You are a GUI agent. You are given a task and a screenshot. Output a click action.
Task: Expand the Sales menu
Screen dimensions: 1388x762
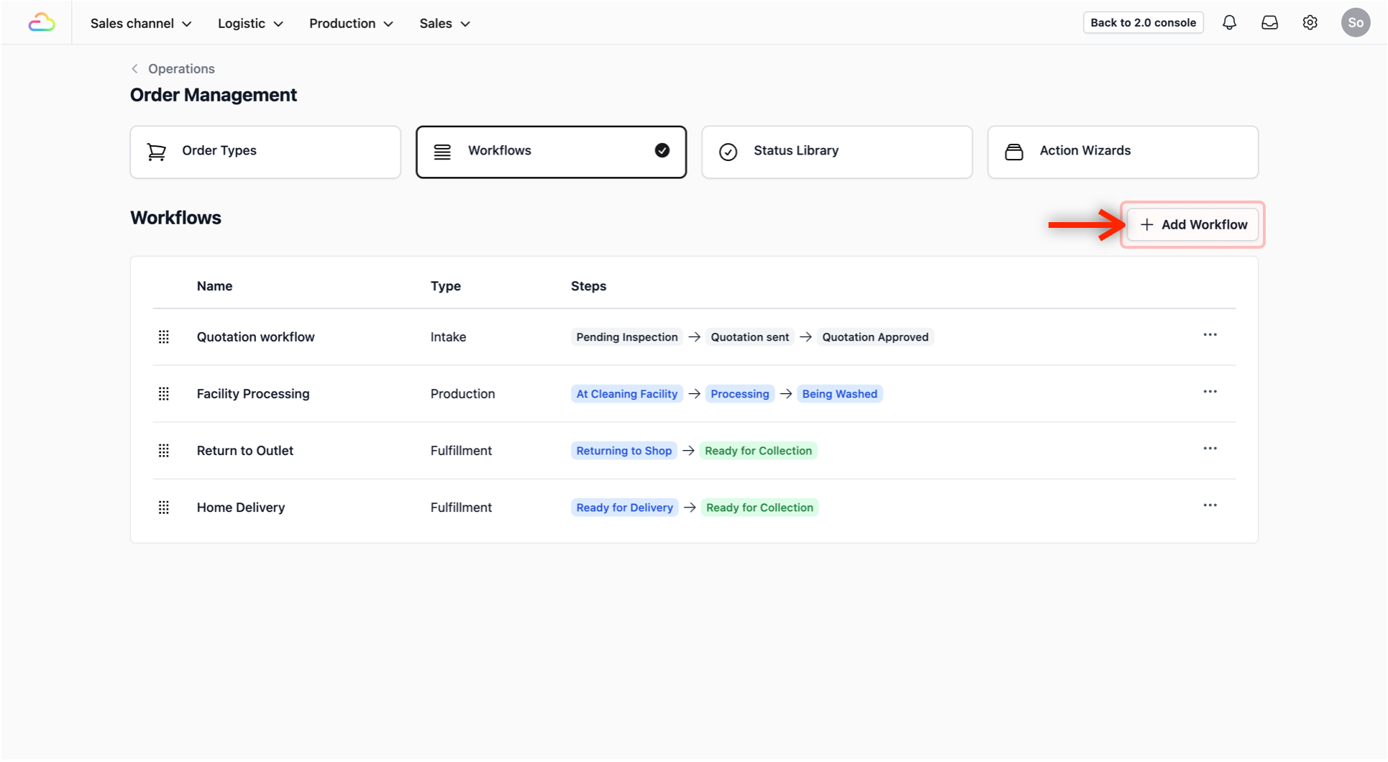tap(444, 24)
